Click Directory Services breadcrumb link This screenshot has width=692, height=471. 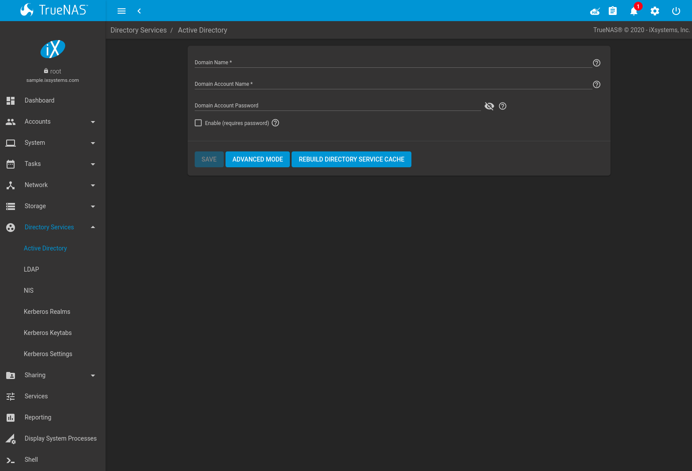(x=139, y=30)
